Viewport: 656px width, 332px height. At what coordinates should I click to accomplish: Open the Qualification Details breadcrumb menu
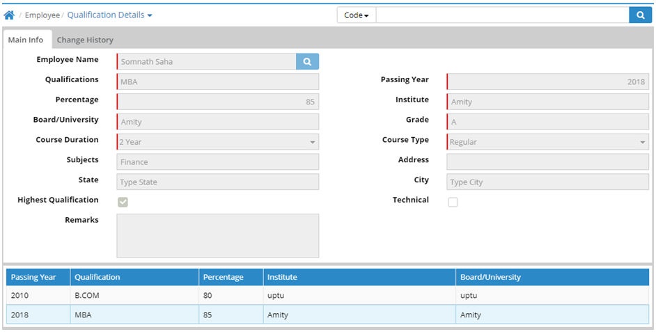[x=109, y=15]
